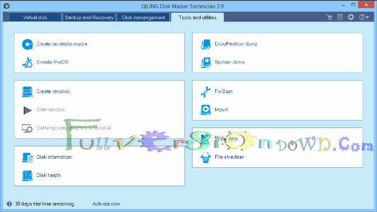Viewport: 377px width, 212px height.
Task: Select the Tools and utilities tab
Action: point(197,17)
